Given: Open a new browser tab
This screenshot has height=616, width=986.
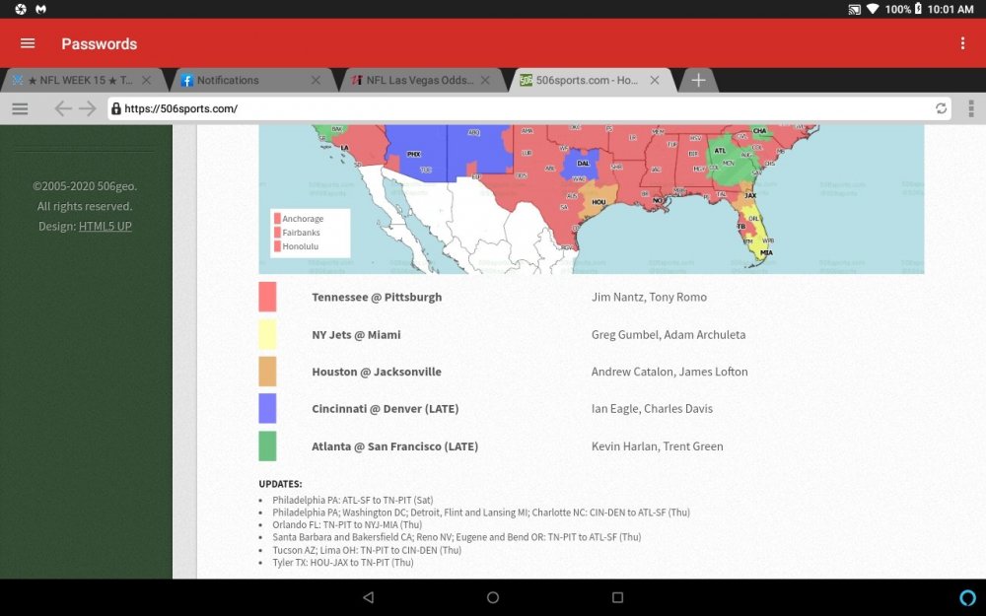Looking at the screenshot, I should coord(698,81).
